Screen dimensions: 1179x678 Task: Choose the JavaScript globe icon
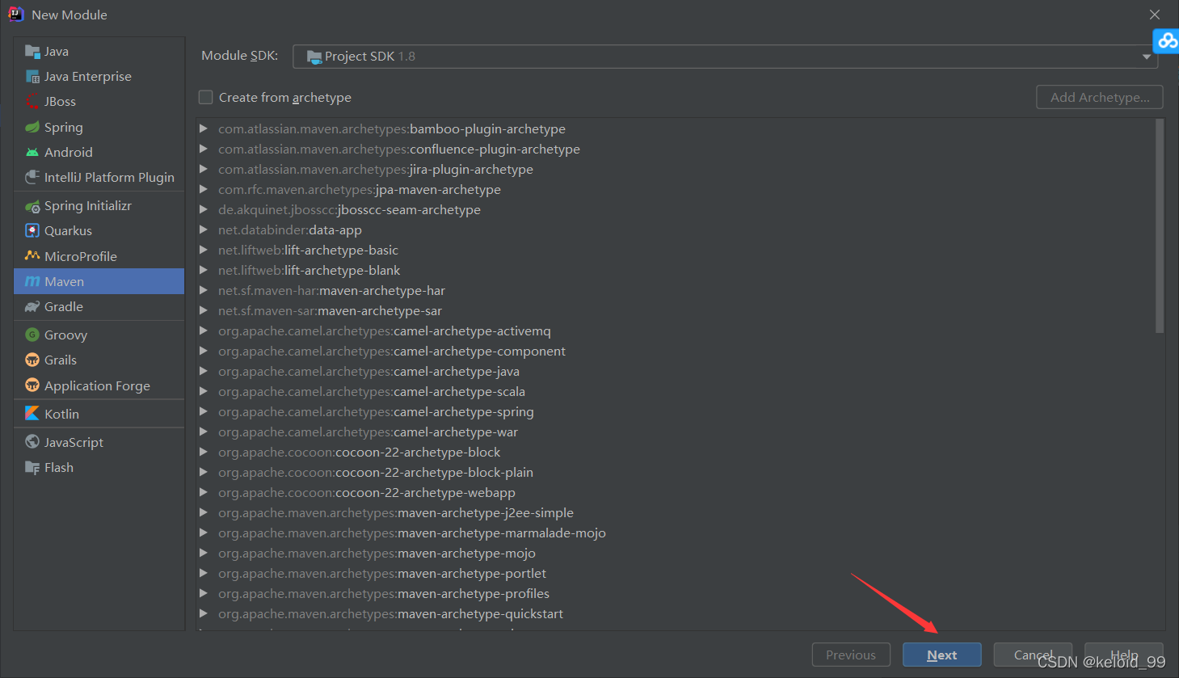click(x=32, y=442)
